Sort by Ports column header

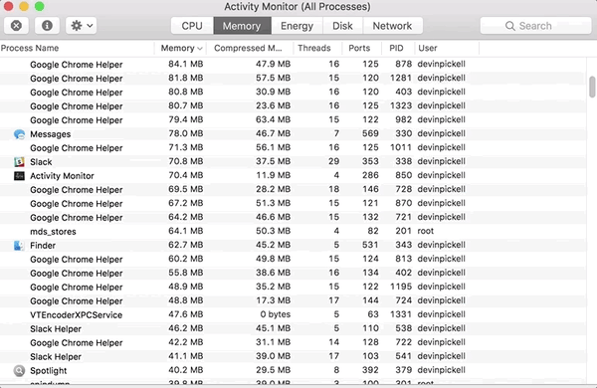361,48
